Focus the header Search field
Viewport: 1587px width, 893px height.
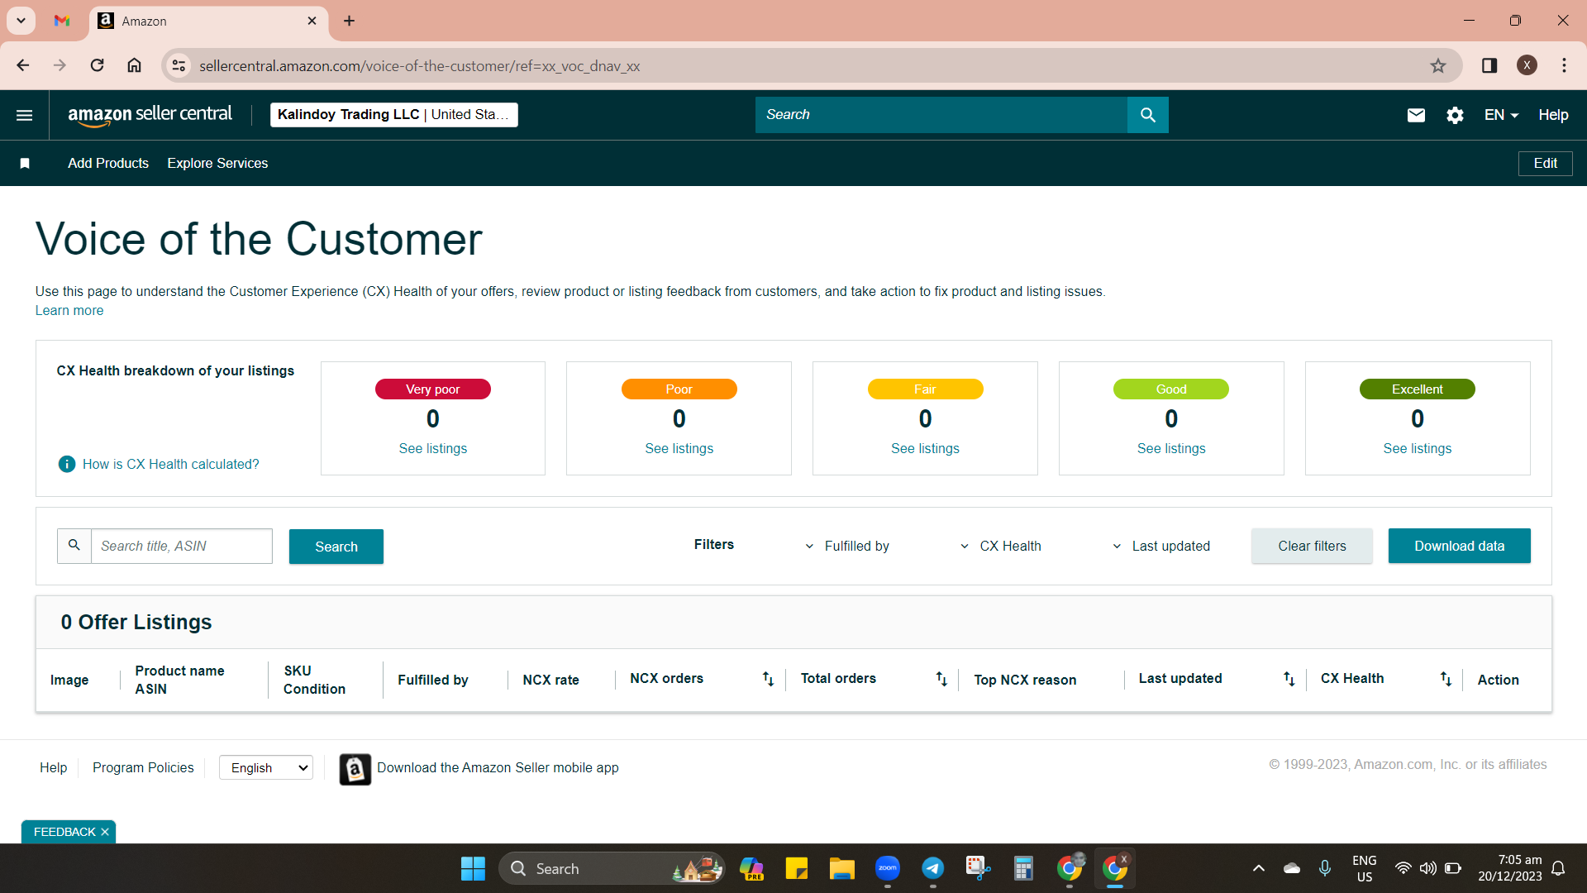pos(941,115)
